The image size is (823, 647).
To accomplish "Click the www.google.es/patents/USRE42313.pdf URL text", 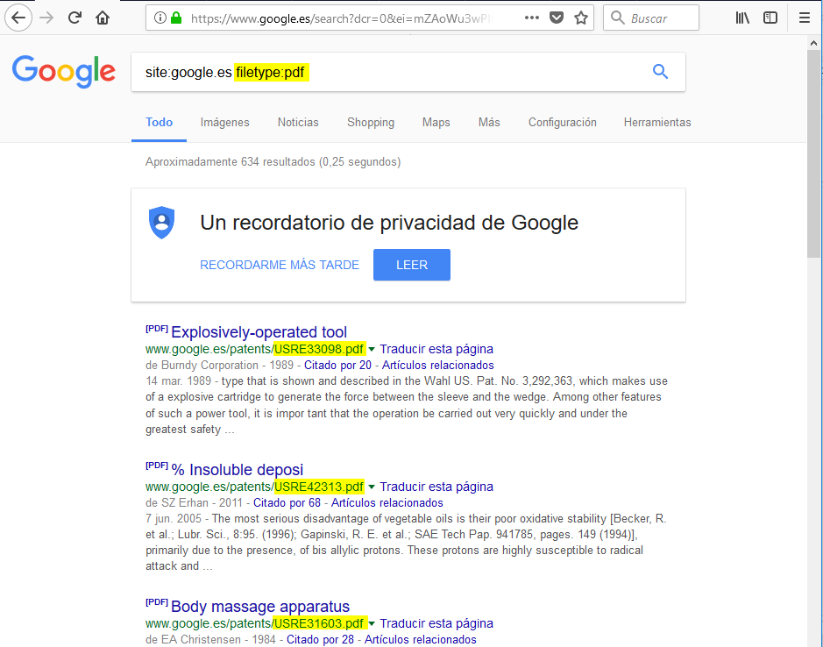I will click(x=254, y=487).
